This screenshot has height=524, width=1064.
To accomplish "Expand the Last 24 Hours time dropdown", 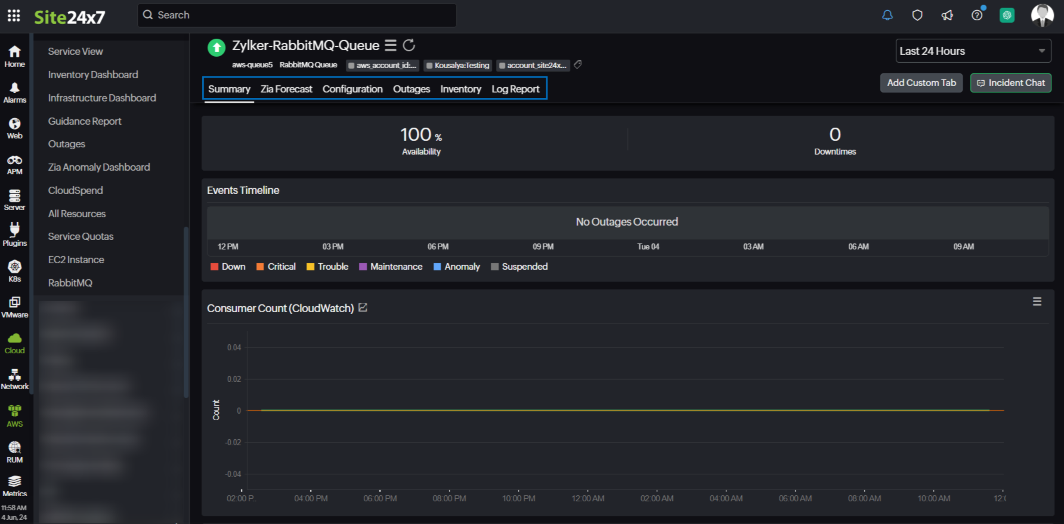I will [973, 51].
